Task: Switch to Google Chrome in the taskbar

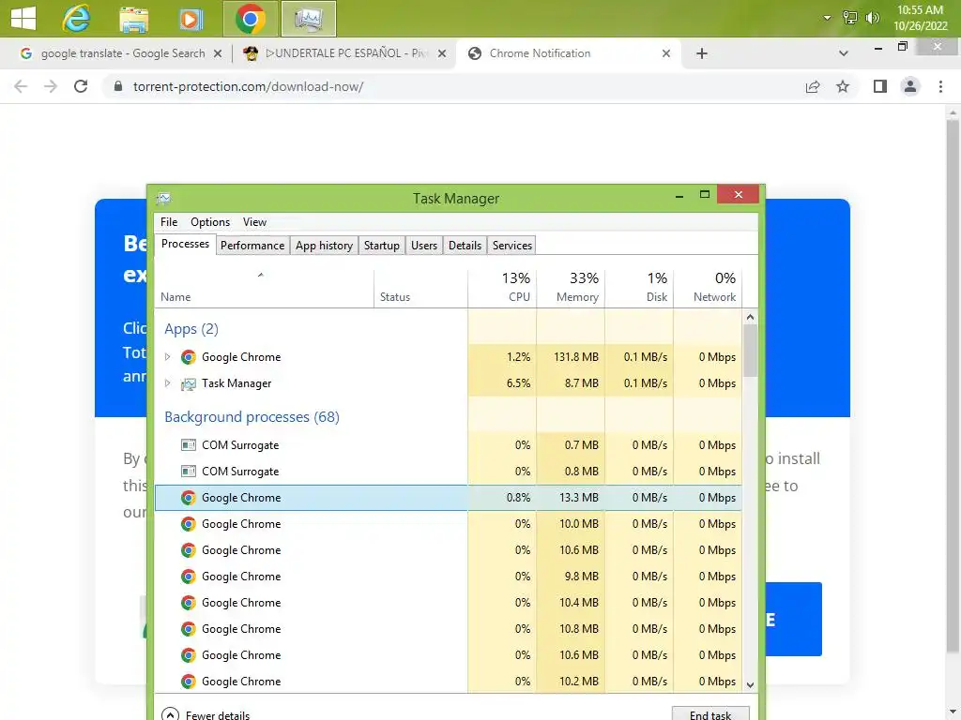Action: tap(250, 19)
